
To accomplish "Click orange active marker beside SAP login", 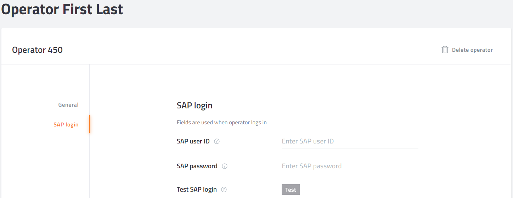I will coord(90,124).
